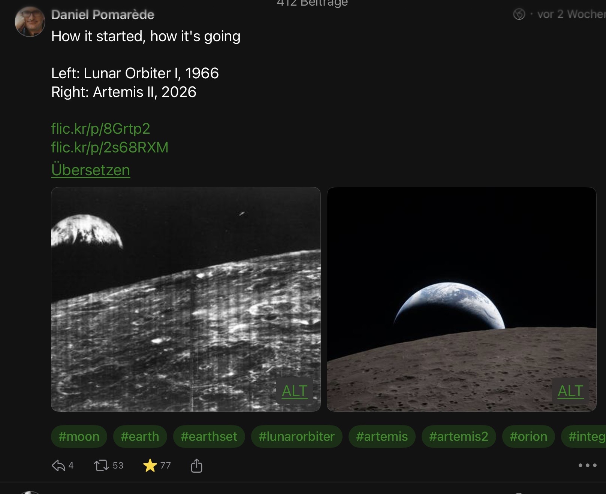Image resolution: width=606 pixels, height=494 pixels.
Task: Open the flic.kr/p/2s68RXM link
Action: click(109, 148)
